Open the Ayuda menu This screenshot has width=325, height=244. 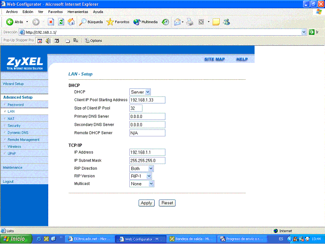[x=98, y=12]
